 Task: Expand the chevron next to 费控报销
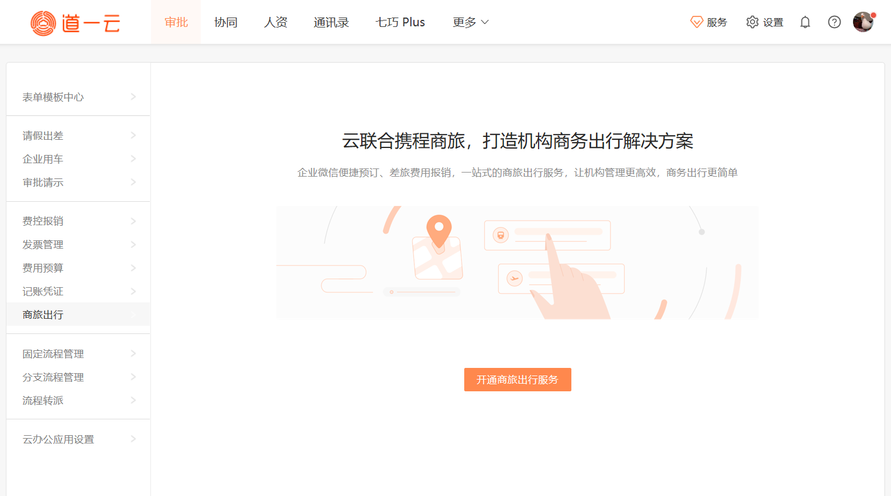click(133, 221)
